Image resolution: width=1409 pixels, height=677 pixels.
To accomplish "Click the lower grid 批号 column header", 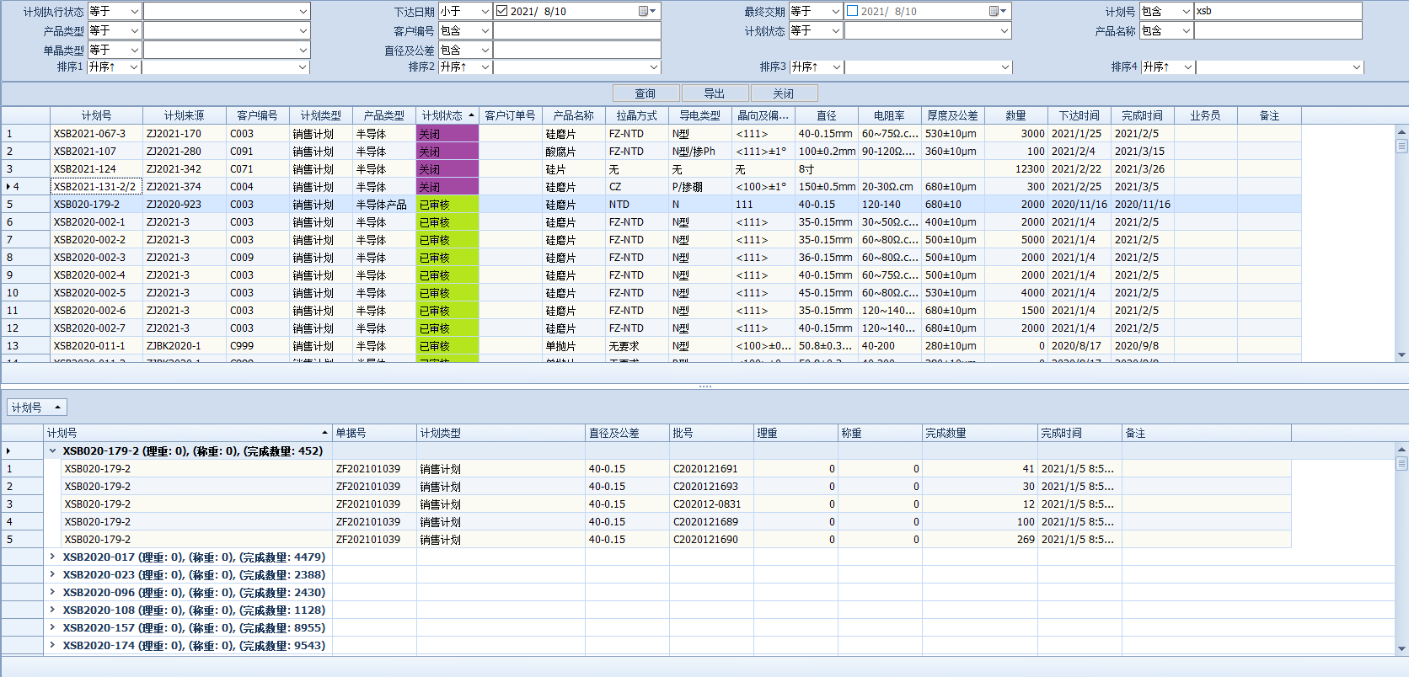I will [x=711, y=433].
